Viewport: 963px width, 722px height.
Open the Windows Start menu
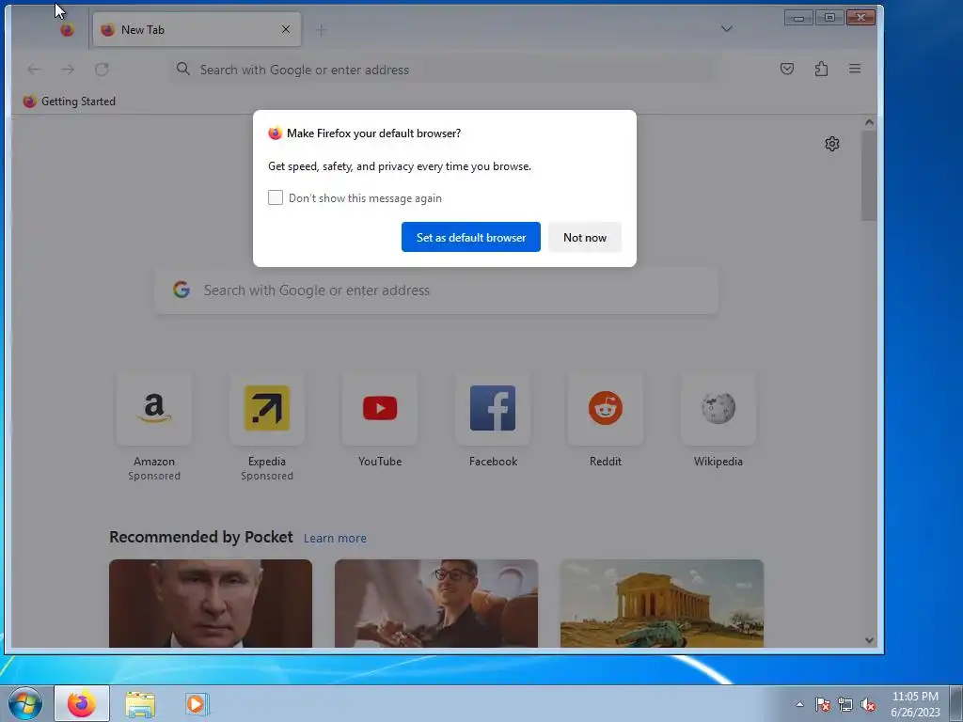click(x=25, y=703)
